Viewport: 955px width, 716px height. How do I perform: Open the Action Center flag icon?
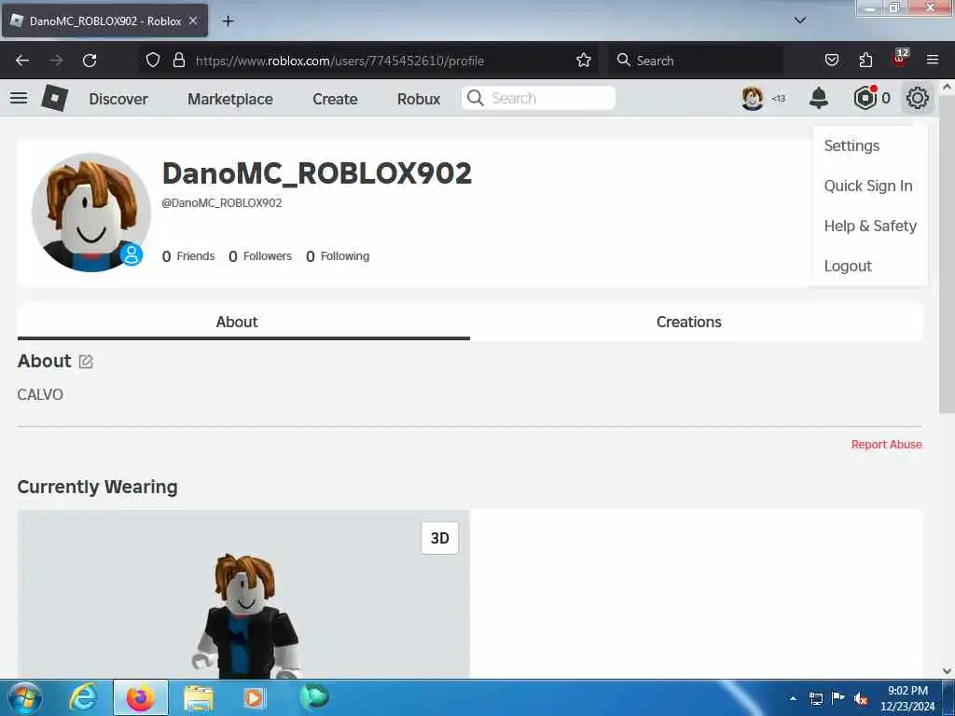pyautogui.click(x=838, y=697)
